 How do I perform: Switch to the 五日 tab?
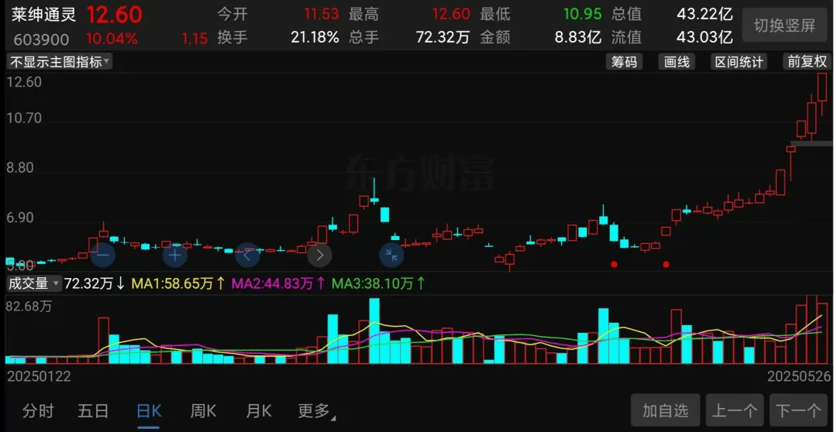click(93, 410)
